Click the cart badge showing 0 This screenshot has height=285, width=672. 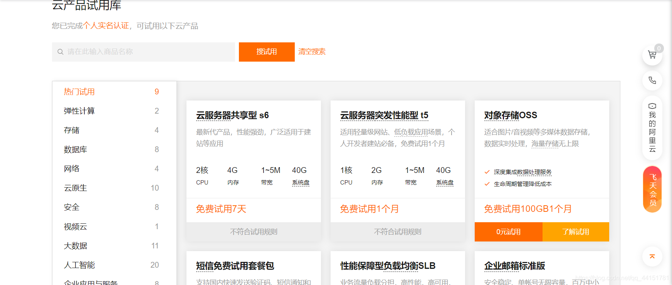point(659,48)
